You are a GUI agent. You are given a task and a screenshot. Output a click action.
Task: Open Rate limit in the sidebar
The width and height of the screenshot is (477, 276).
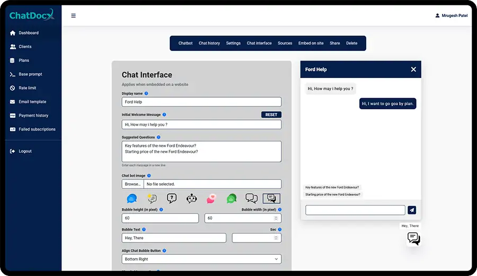pos(27,88)
